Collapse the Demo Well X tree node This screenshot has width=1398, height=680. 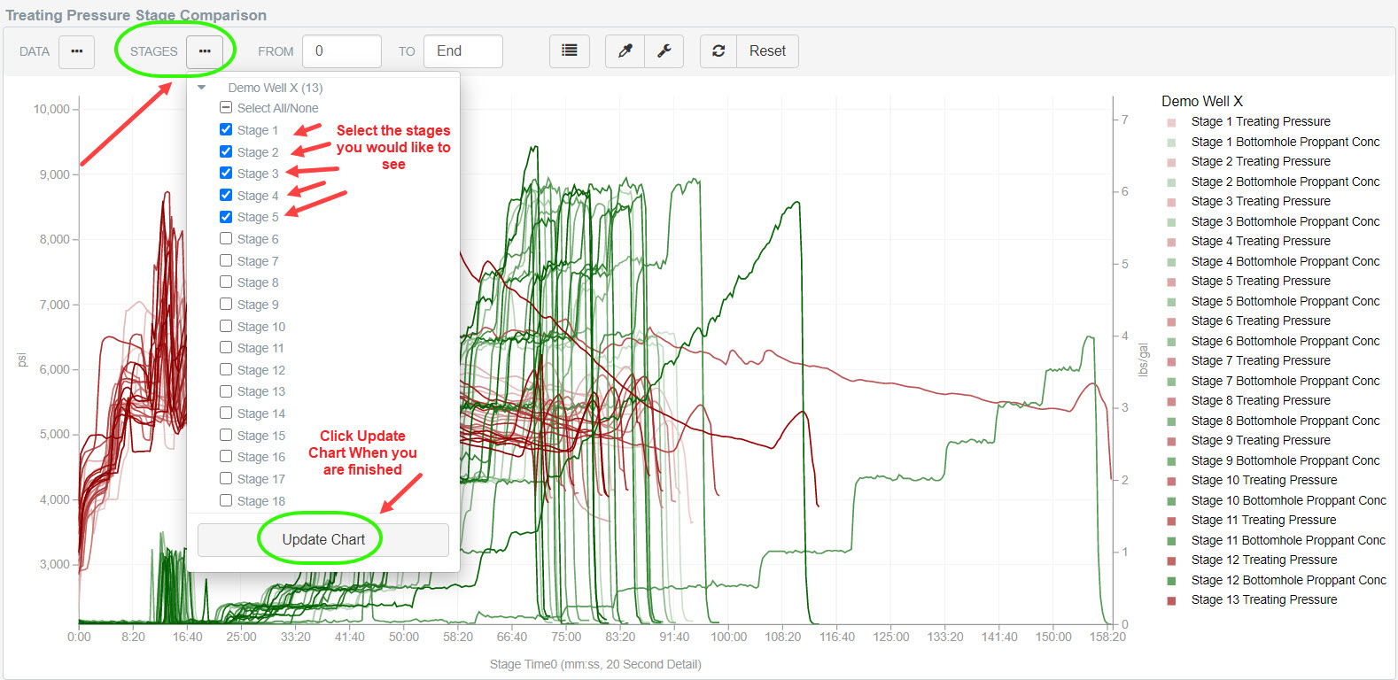[202, 88]
